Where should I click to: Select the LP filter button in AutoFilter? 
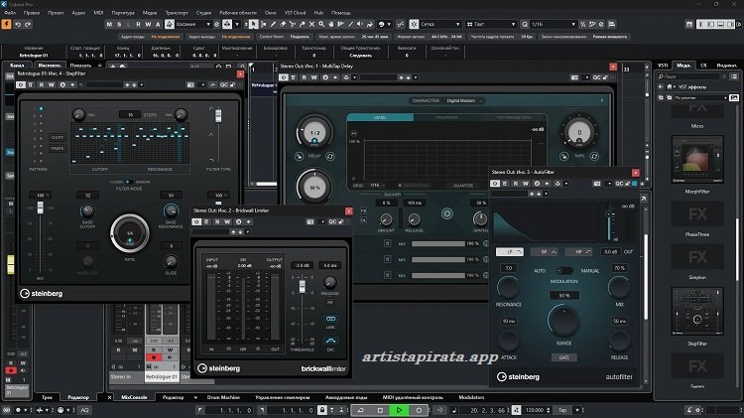click(x=510, y=252)
